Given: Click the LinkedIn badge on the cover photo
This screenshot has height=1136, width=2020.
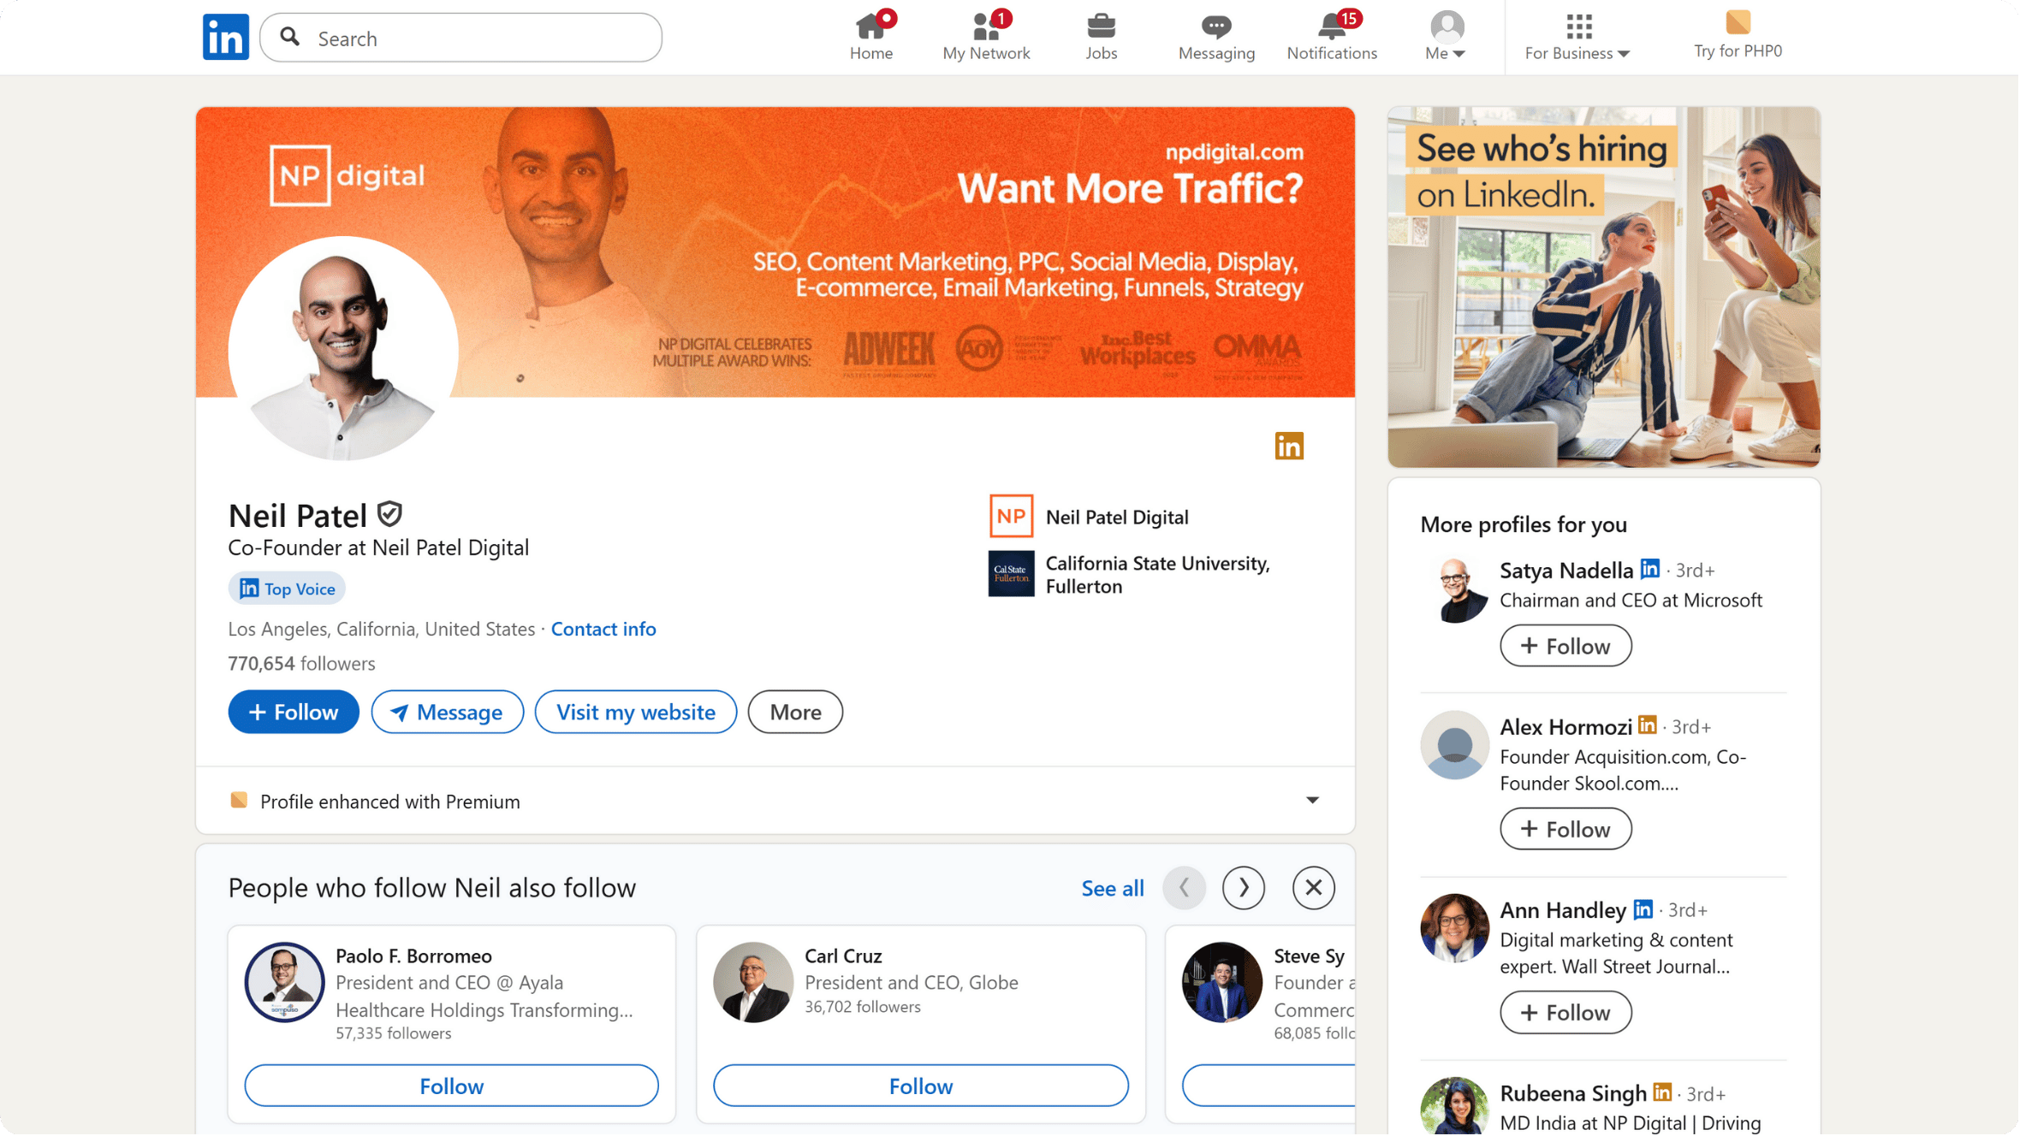Looking at the screenshot, I should coord(1288,445).
